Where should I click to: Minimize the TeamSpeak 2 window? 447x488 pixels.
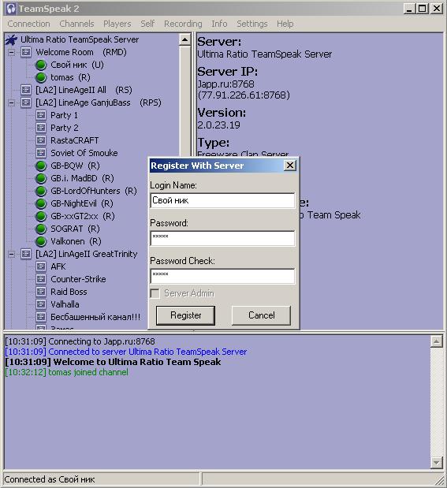click(x=410, y=9)
